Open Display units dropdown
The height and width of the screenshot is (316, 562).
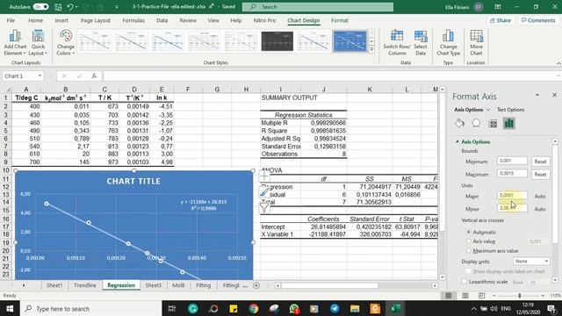(531, 262)
